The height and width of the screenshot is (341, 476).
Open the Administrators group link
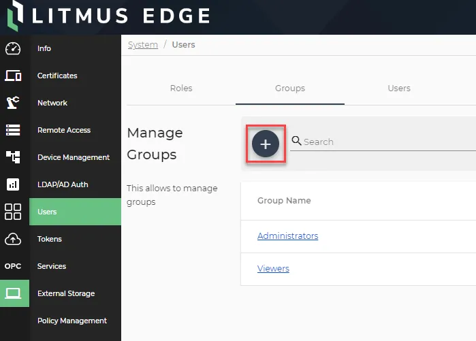[x=287, y=236]
